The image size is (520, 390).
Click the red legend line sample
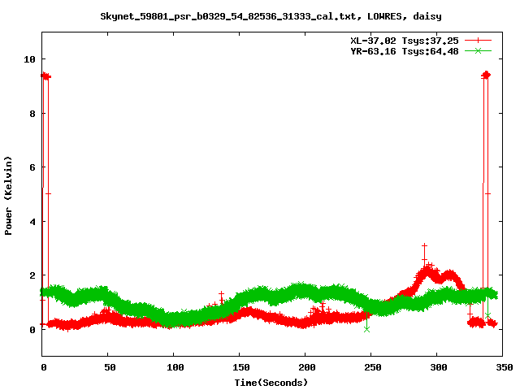point(478,41)
